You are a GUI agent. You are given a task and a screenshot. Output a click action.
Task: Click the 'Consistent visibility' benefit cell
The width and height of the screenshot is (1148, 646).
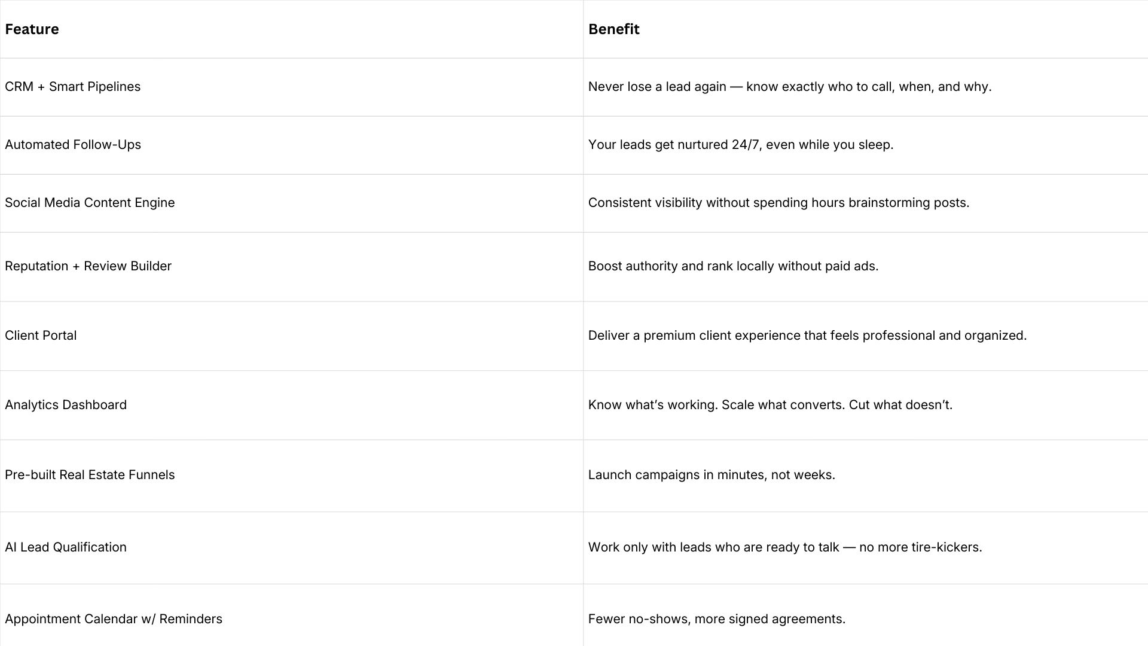[x=778, y=203]
